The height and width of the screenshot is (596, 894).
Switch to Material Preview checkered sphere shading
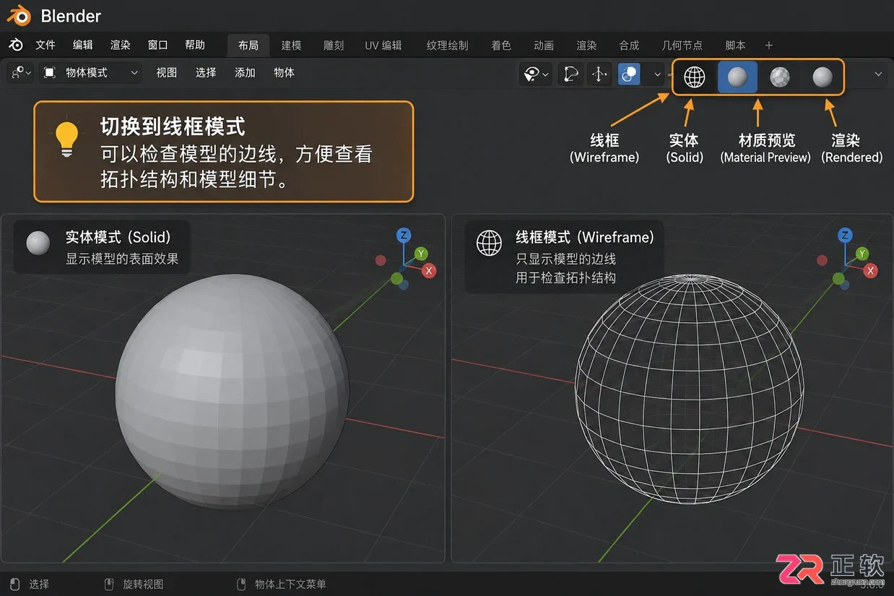pos(780,77)
